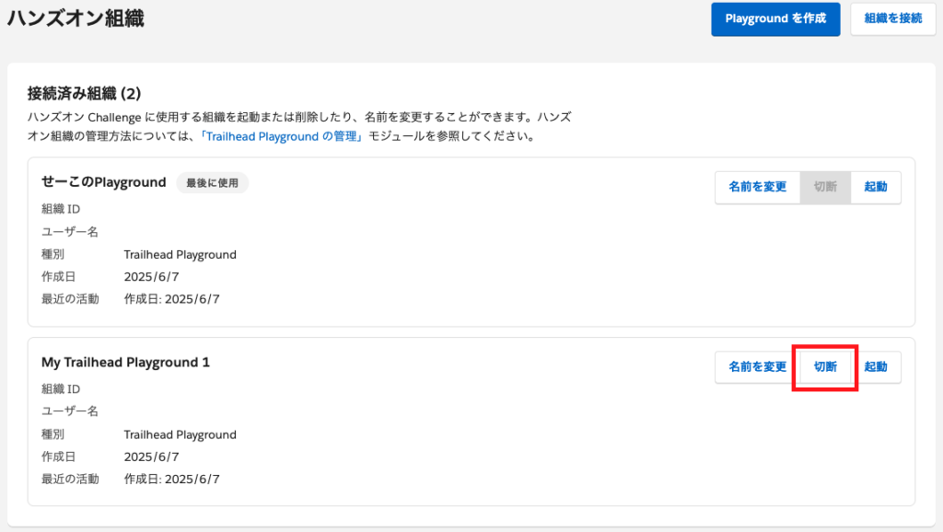Select the せーこのPlayground title
The image size is (943, 532).
(103, 182)
